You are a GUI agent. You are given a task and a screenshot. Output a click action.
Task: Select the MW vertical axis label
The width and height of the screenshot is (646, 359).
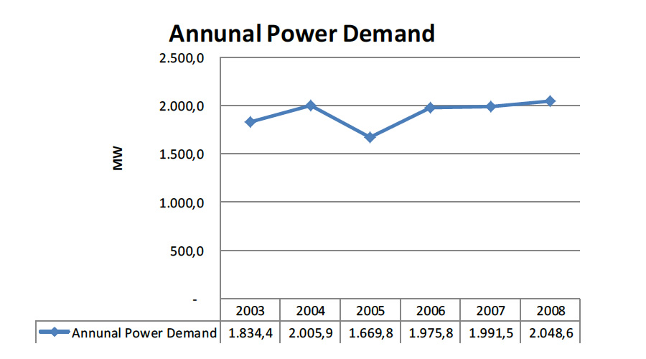(x=118, y=158)
